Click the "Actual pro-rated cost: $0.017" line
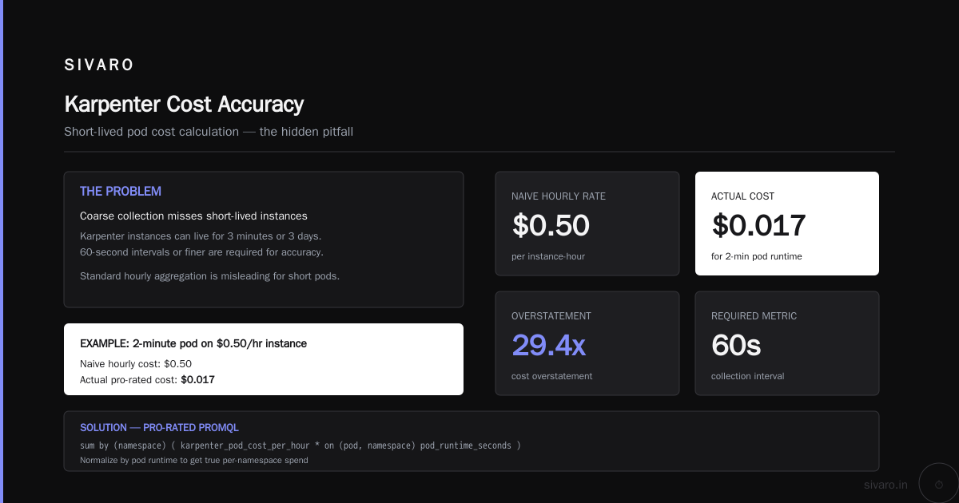Image resolution: width=959 pixels, height=503 pixels. tap(147, 380)
